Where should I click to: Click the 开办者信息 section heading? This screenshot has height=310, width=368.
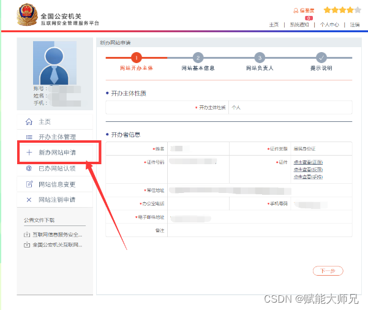point(126,135)
